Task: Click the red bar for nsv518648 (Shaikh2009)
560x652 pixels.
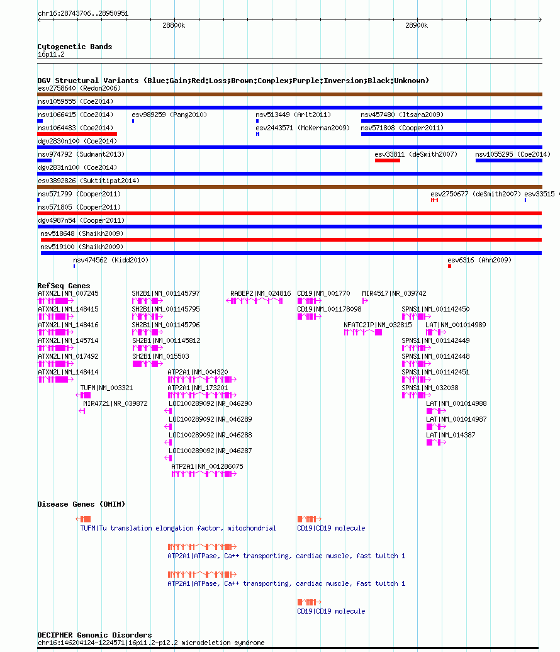Action: [x=291, y=240]
